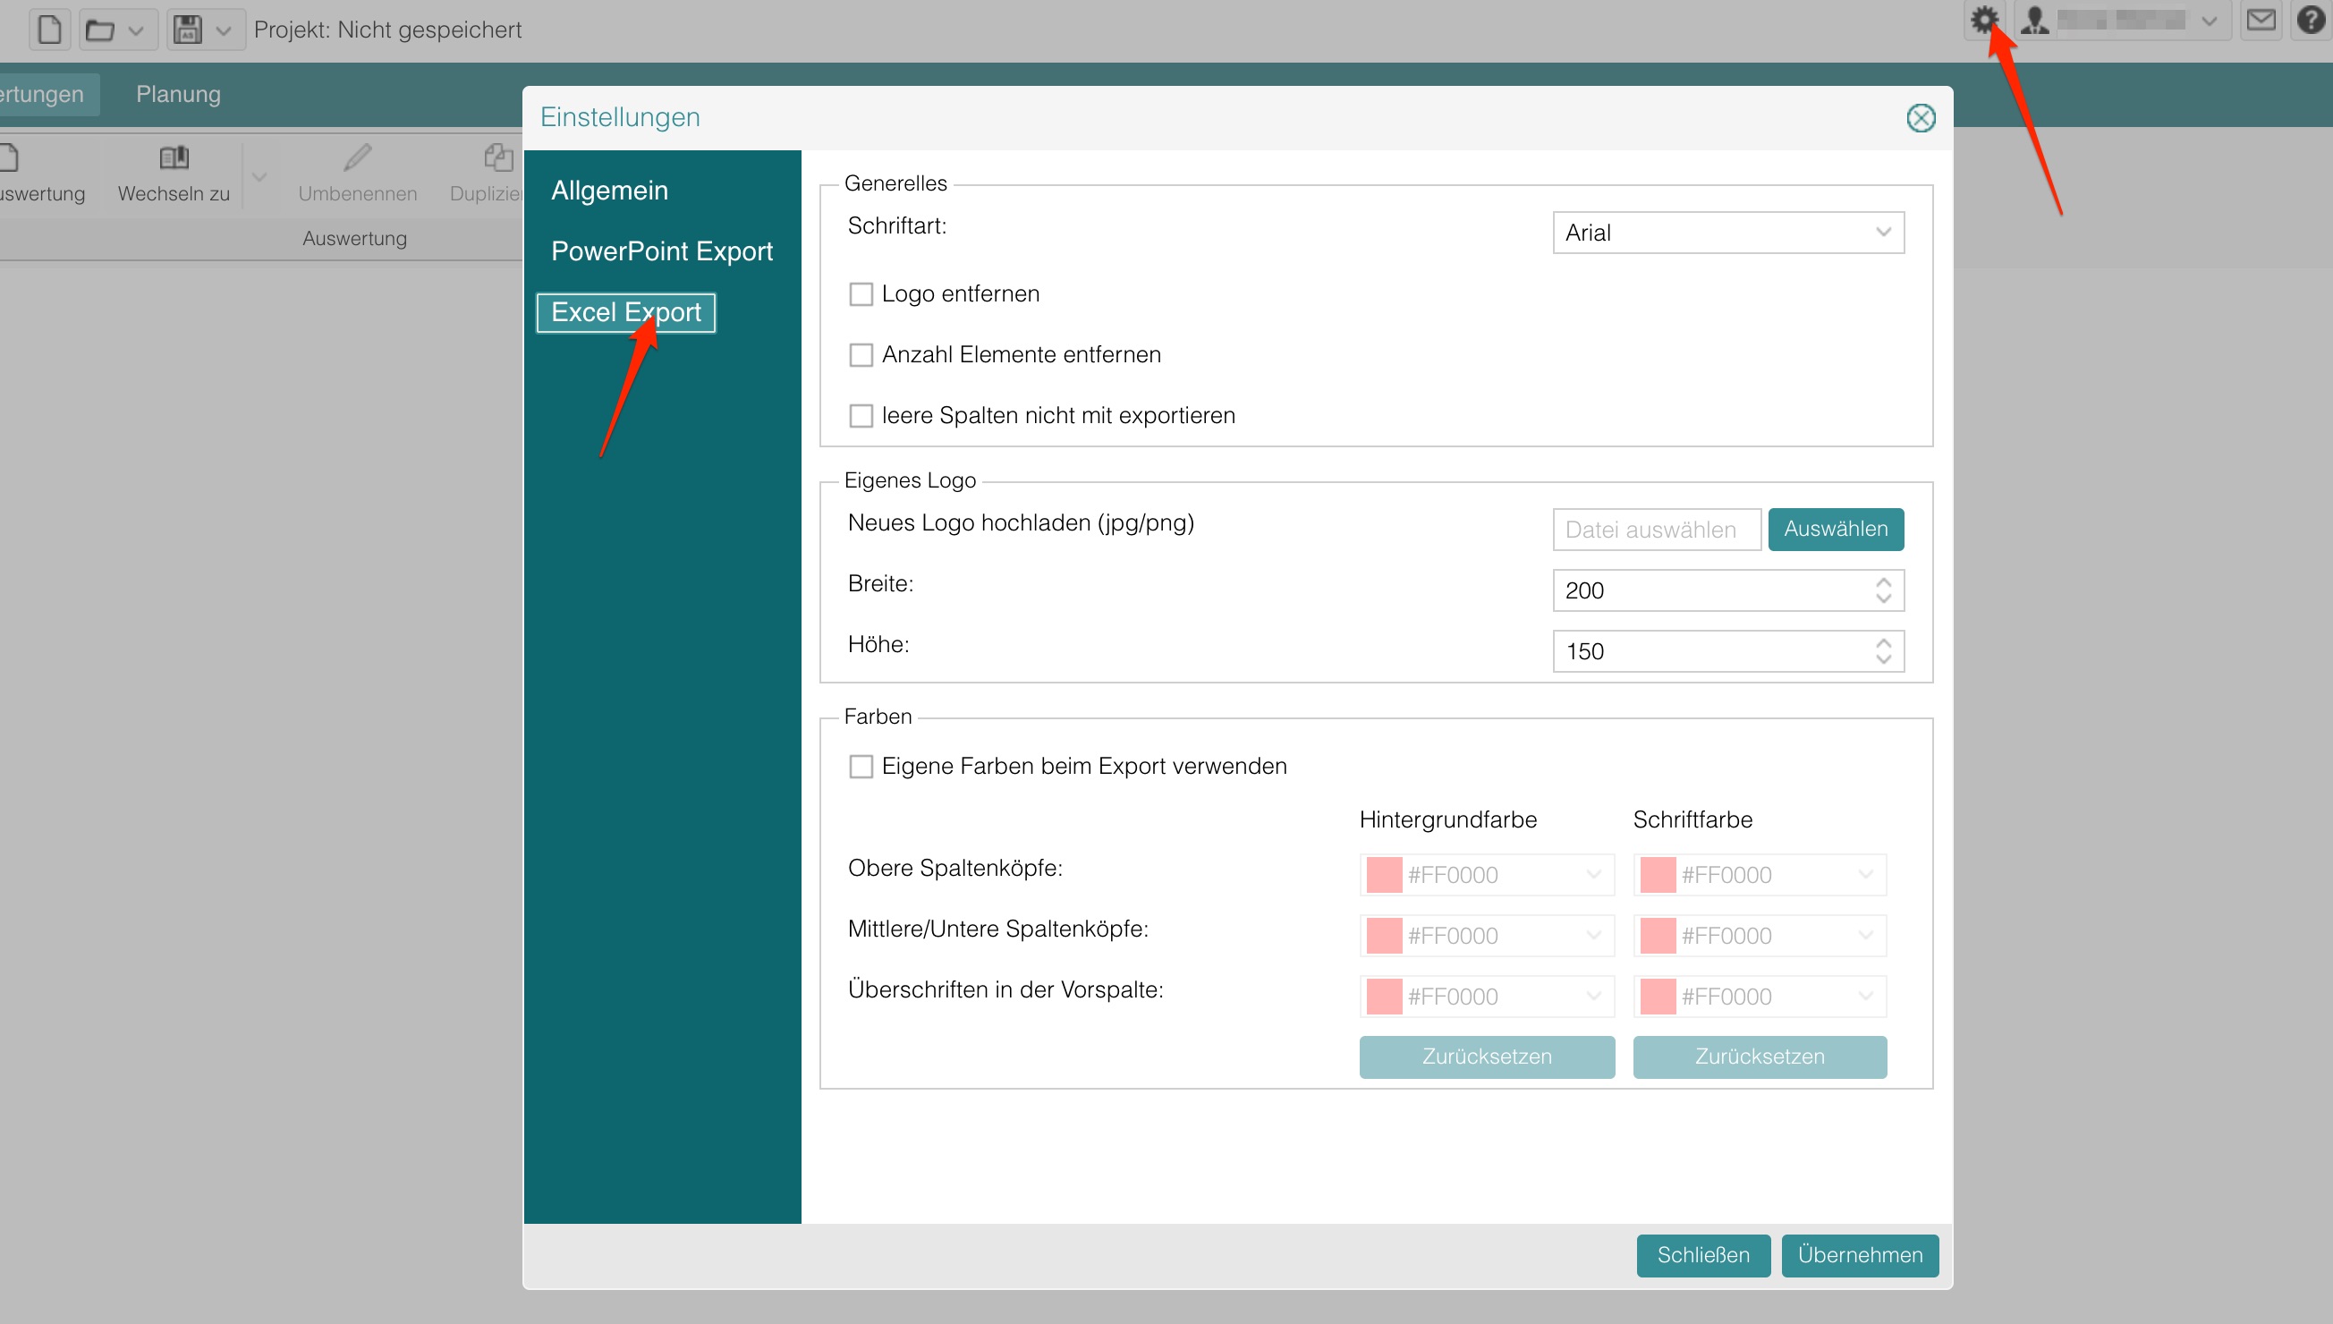Click the Übernehmen button
Image resolution: width=2333 pixels, height=1324 pixels.
coord(1859,1255)
